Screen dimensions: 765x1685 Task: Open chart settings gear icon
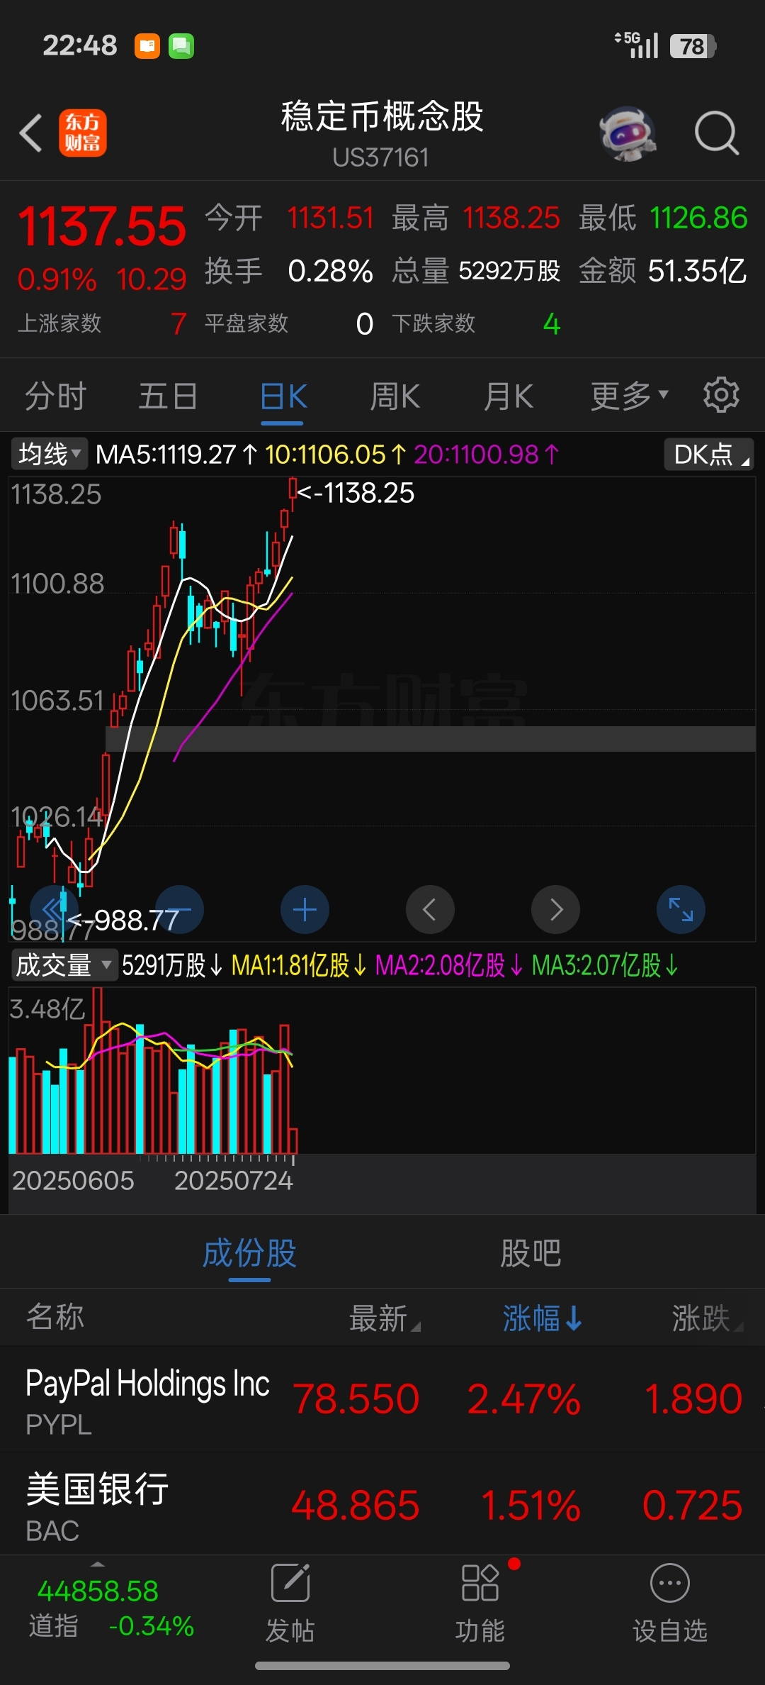point(721,395)
